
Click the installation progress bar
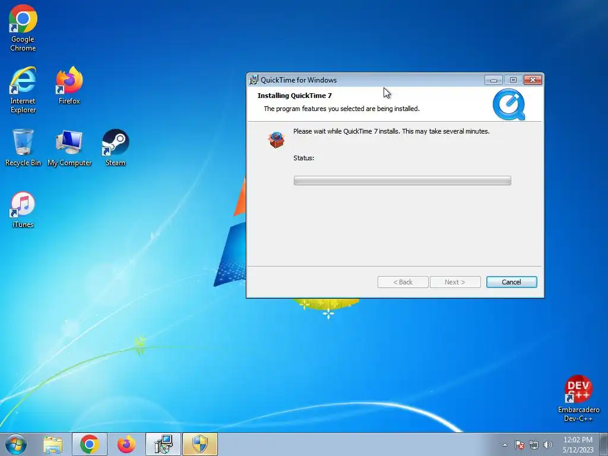[402, 180]
